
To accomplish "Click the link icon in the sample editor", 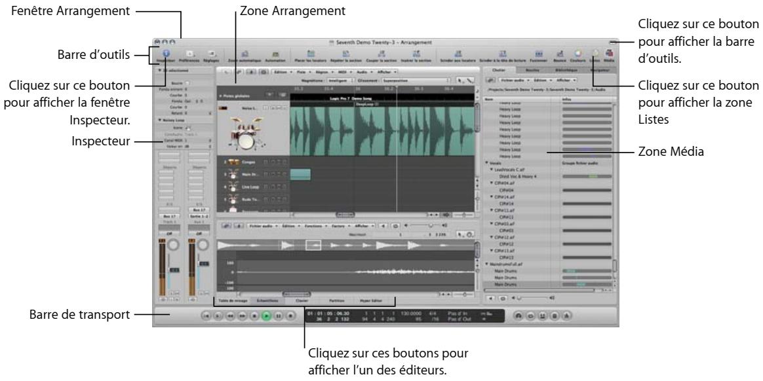I will [x=227, y=226].
